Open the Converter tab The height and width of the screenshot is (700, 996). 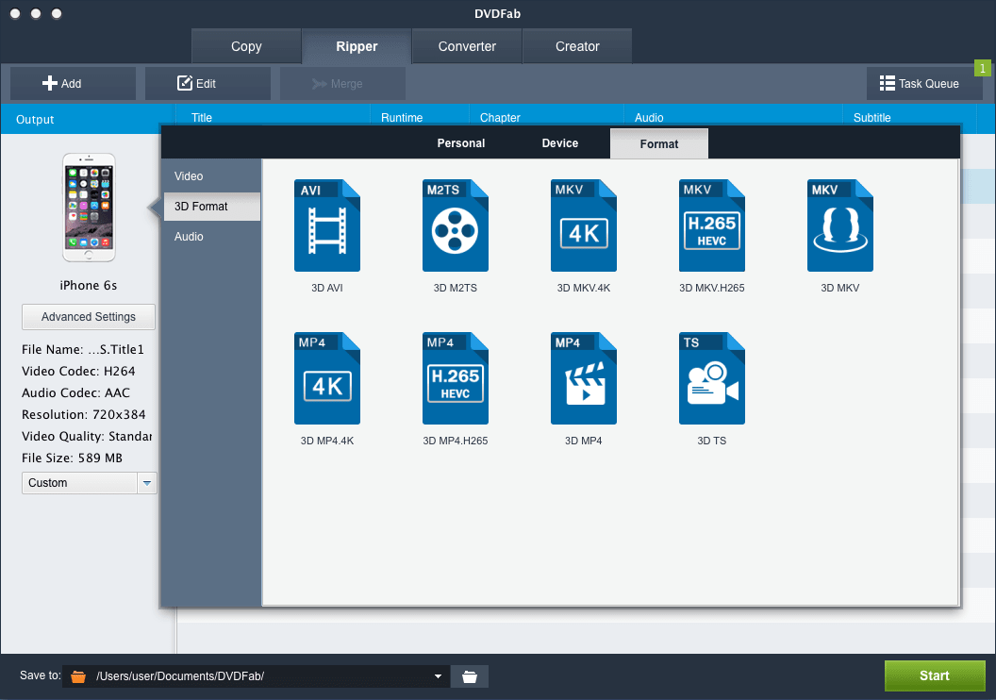pos(467,46)
